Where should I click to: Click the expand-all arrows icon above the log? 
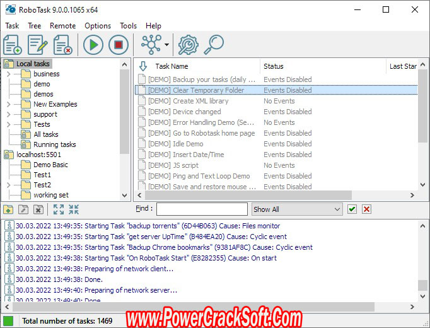(59, 209)
